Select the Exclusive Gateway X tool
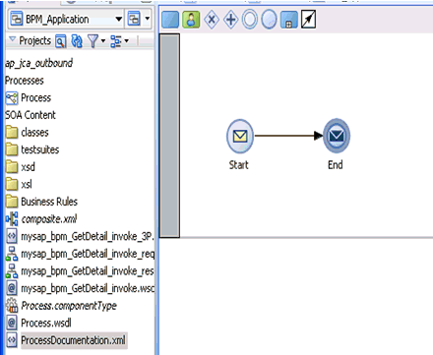 pos(212,20)
